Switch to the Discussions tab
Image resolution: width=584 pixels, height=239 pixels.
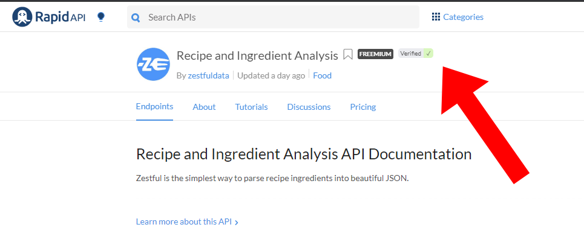[x=309, y=107]
